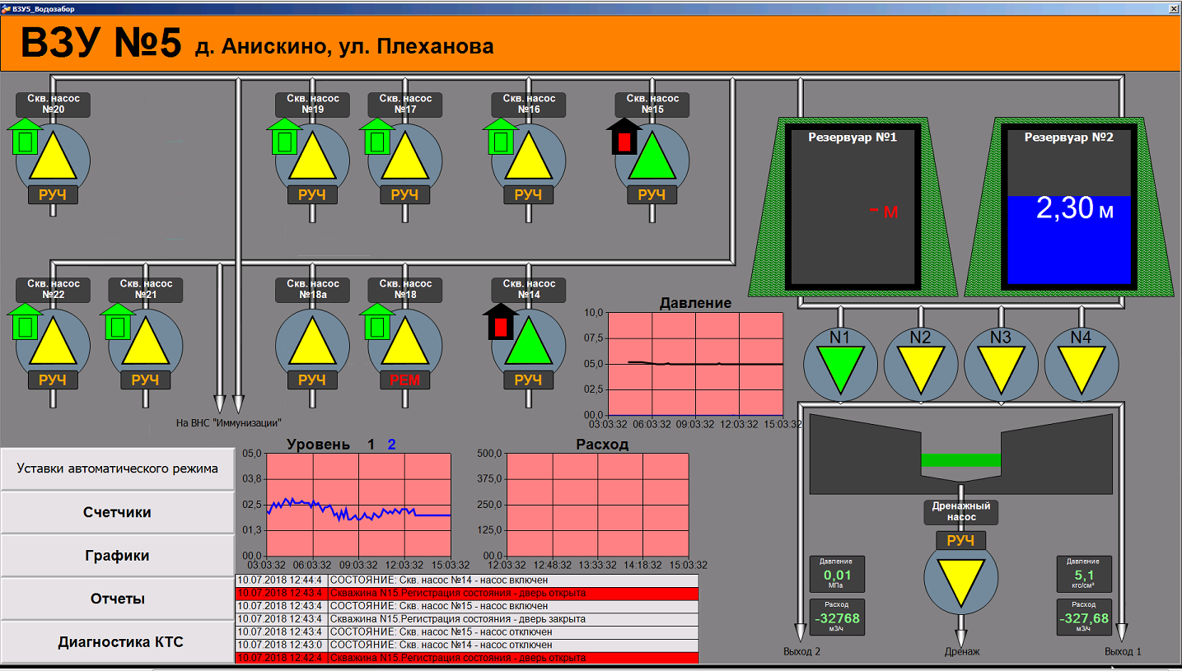This screenshot has width=1182, height=671.
Task: Switch the drainage pump РУЧ mode label
Action: click(960, 541)
